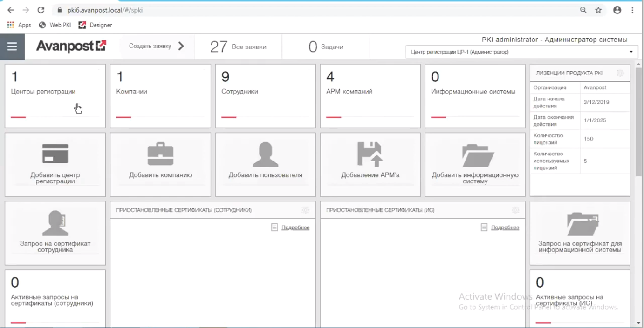This screenshot has width=644, height=328.
Task: Click Добавить информационную систему label
Action: coord(475,178)
